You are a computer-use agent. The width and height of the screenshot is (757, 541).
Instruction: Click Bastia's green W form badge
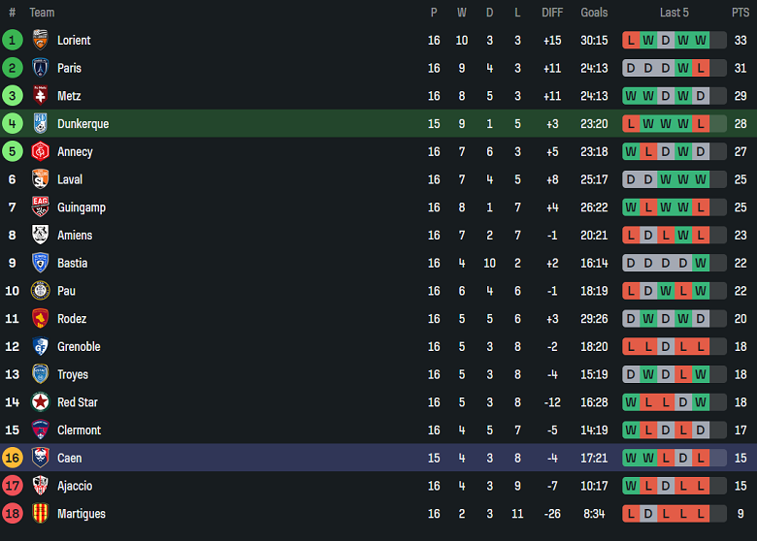point(701,263)
